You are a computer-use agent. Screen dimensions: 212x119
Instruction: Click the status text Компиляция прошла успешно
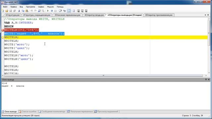coord(21,115)
